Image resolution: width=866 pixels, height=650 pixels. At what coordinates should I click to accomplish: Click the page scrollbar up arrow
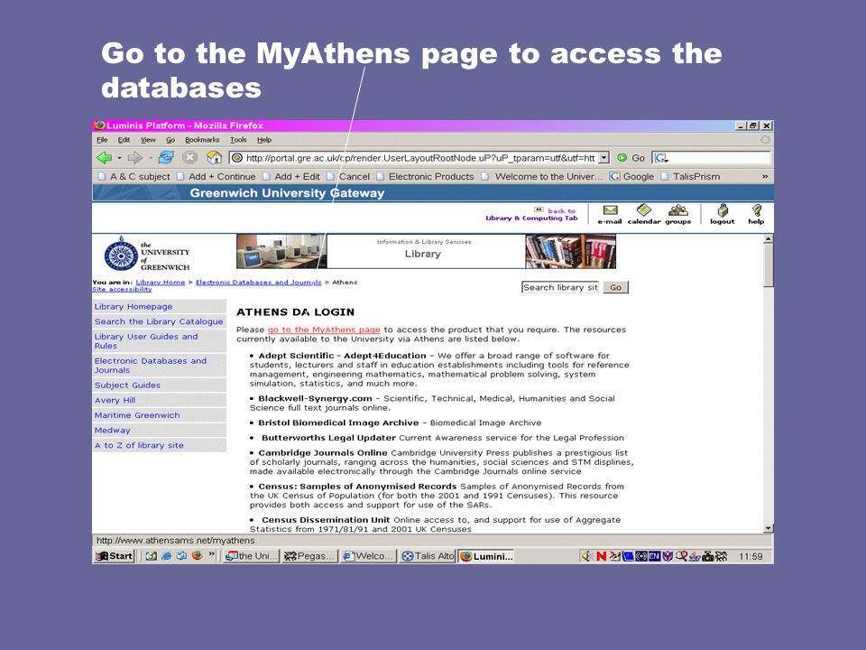768,239
